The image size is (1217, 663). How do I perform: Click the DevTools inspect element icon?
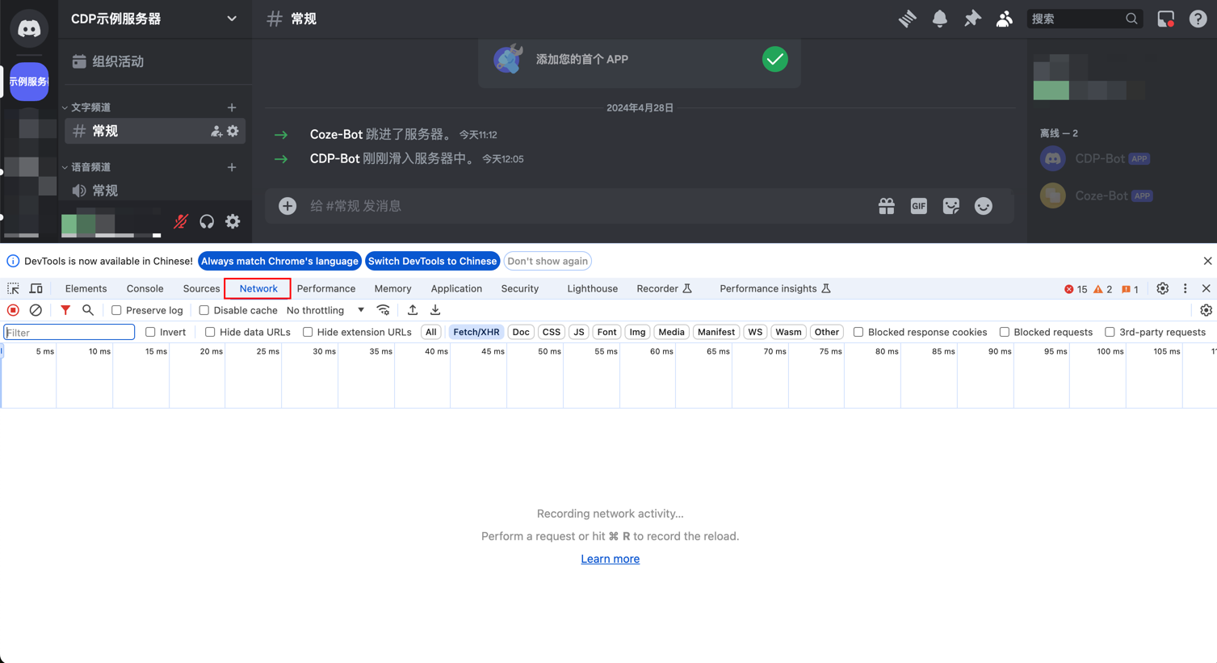pos(13,288)
